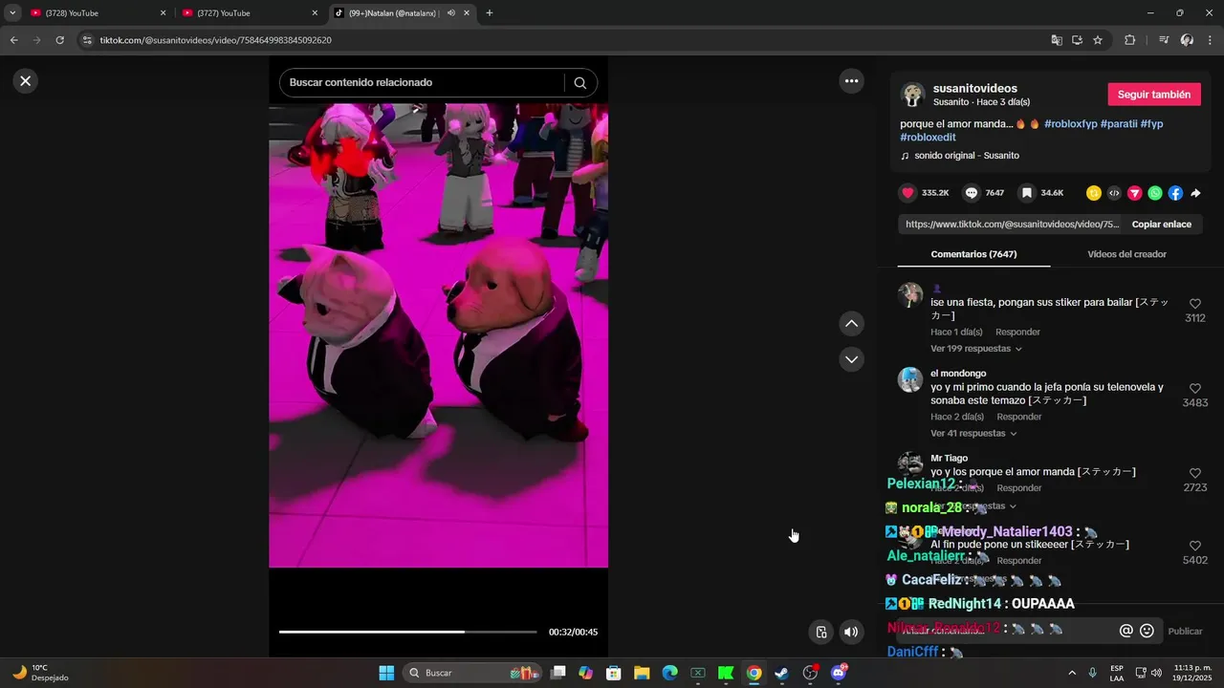
Task: Show hidden system tray icons chevron
Action: point(1071,673)
